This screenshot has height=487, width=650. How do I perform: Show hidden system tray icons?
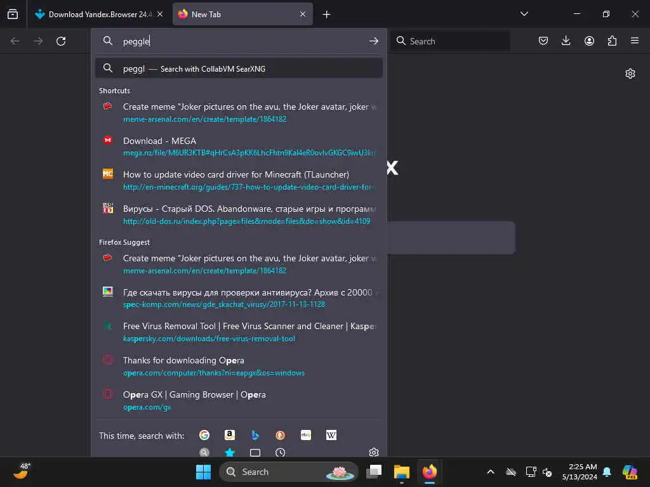click(491, 472)
